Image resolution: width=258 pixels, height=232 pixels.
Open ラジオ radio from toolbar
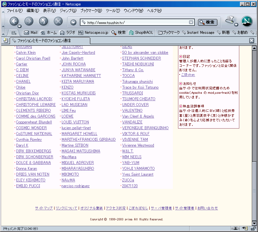pos(67,33)
